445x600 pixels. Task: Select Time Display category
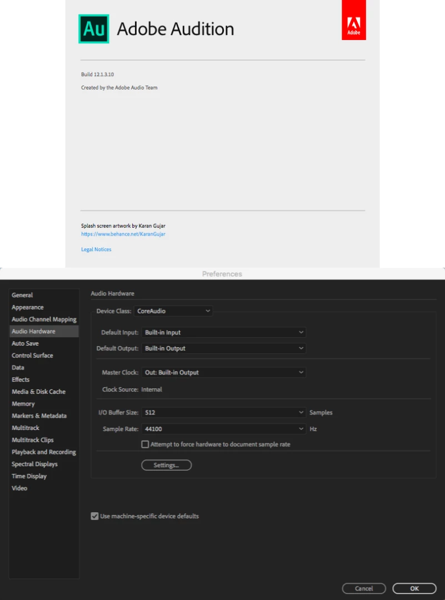[44, 476]
